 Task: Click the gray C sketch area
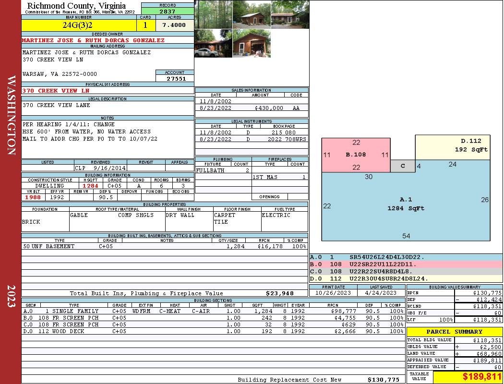tap(403, 166)
